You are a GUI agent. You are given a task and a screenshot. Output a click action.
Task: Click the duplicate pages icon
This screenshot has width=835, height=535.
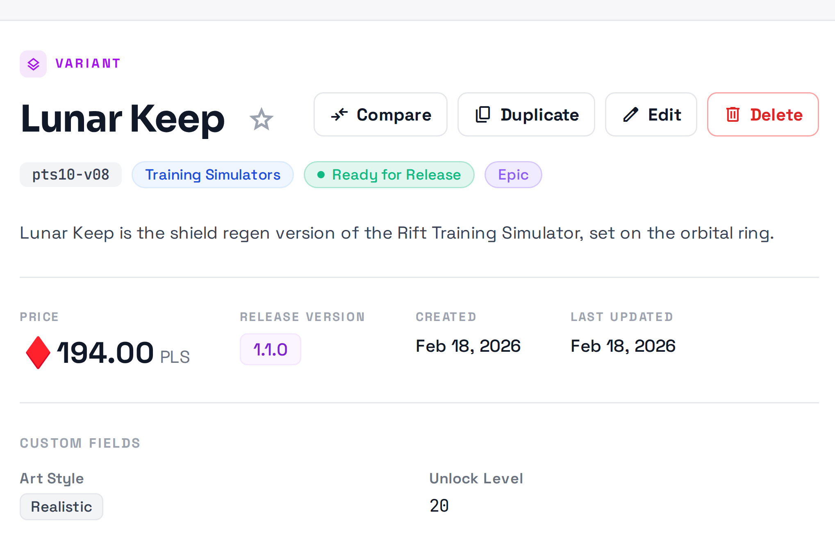(x=482, y=115)
